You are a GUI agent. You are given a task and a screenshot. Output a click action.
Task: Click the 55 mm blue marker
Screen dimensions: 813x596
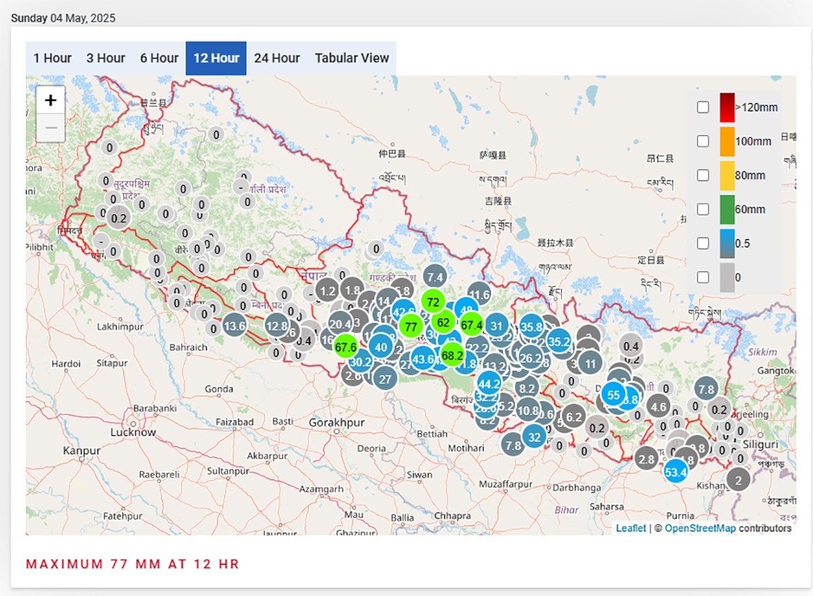pos(614,394)
